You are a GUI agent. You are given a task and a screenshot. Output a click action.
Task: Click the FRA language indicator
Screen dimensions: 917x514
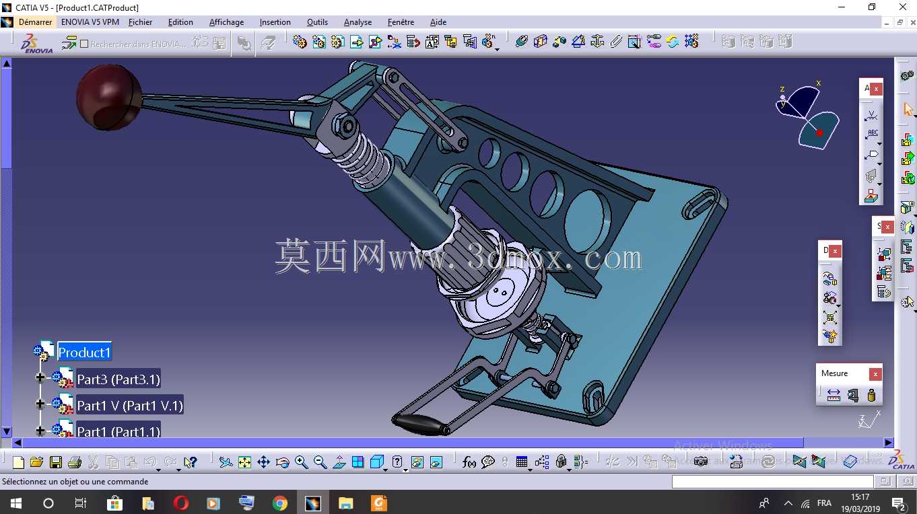[x=824, y=503]
